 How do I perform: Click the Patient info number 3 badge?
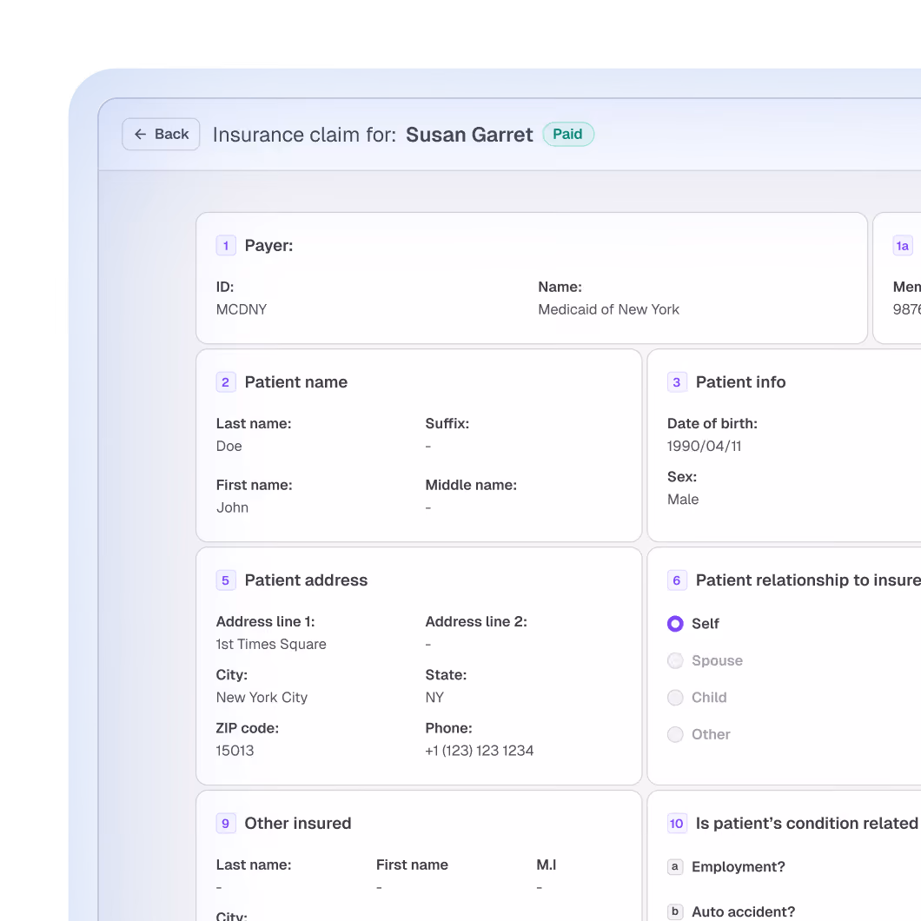pyautogui.click(x=677, y=382)
